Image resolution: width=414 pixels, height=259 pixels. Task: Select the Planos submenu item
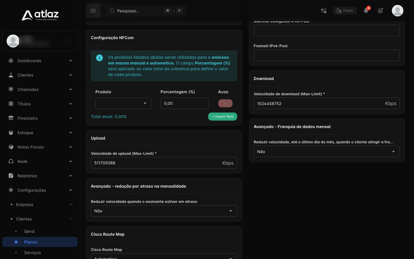point(40,242)
